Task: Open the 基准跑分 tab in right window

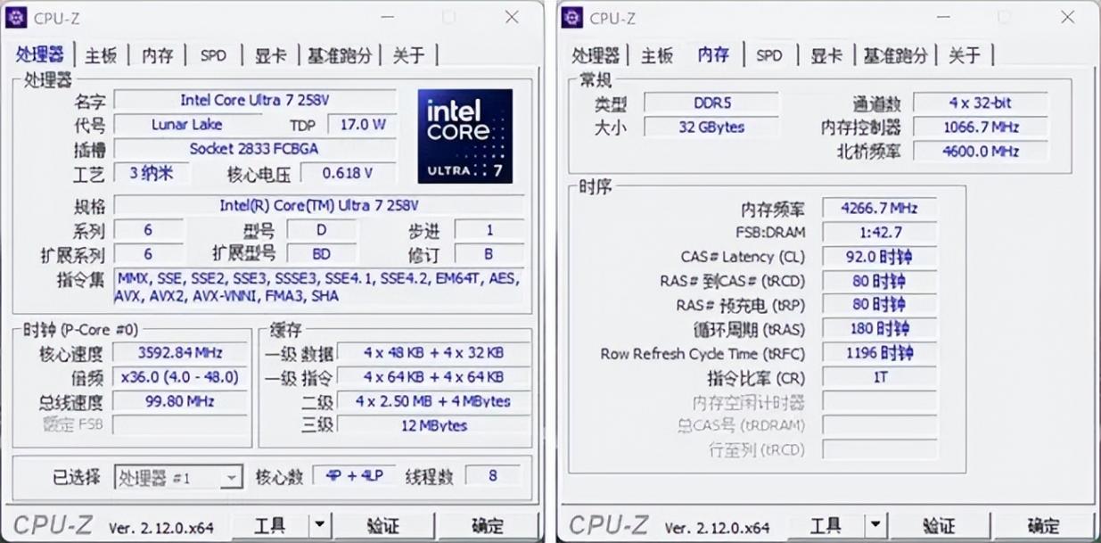Action: 895,55
